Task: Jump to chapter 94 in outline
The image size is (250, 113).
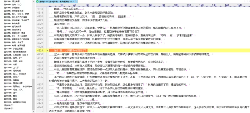Action: pos(13,29)
